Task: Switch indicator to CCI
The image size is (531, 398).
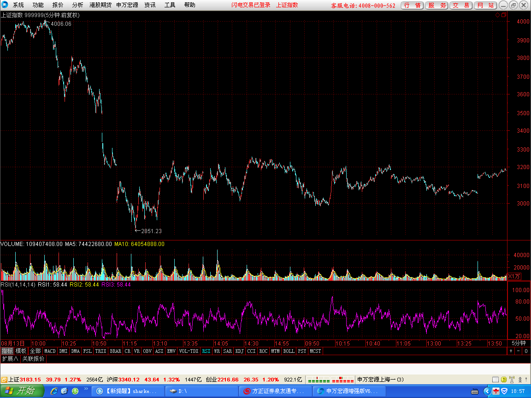Action: (251, 351)
